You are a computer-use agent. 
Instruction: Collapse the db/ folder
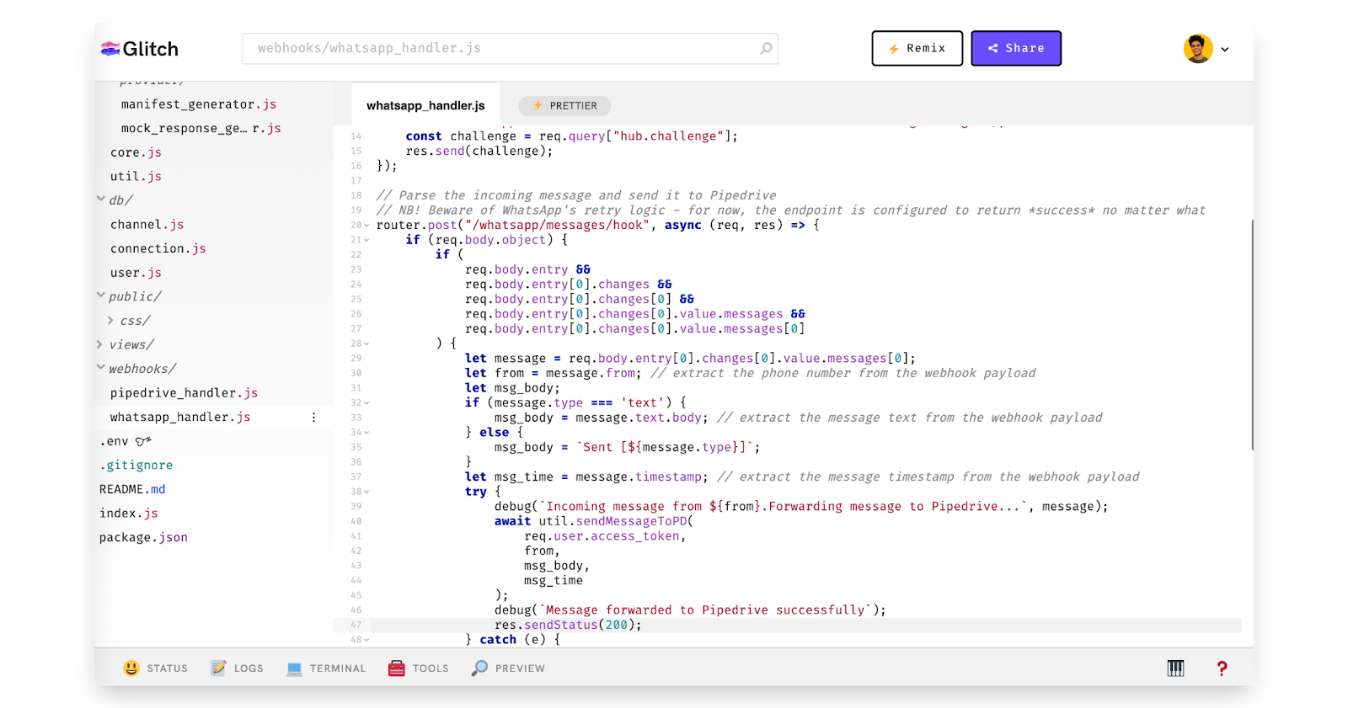101,200
